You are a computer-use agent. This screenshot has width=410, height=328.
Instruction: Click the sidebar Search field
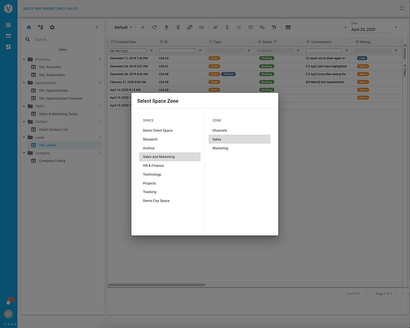[x=65, y=40]
